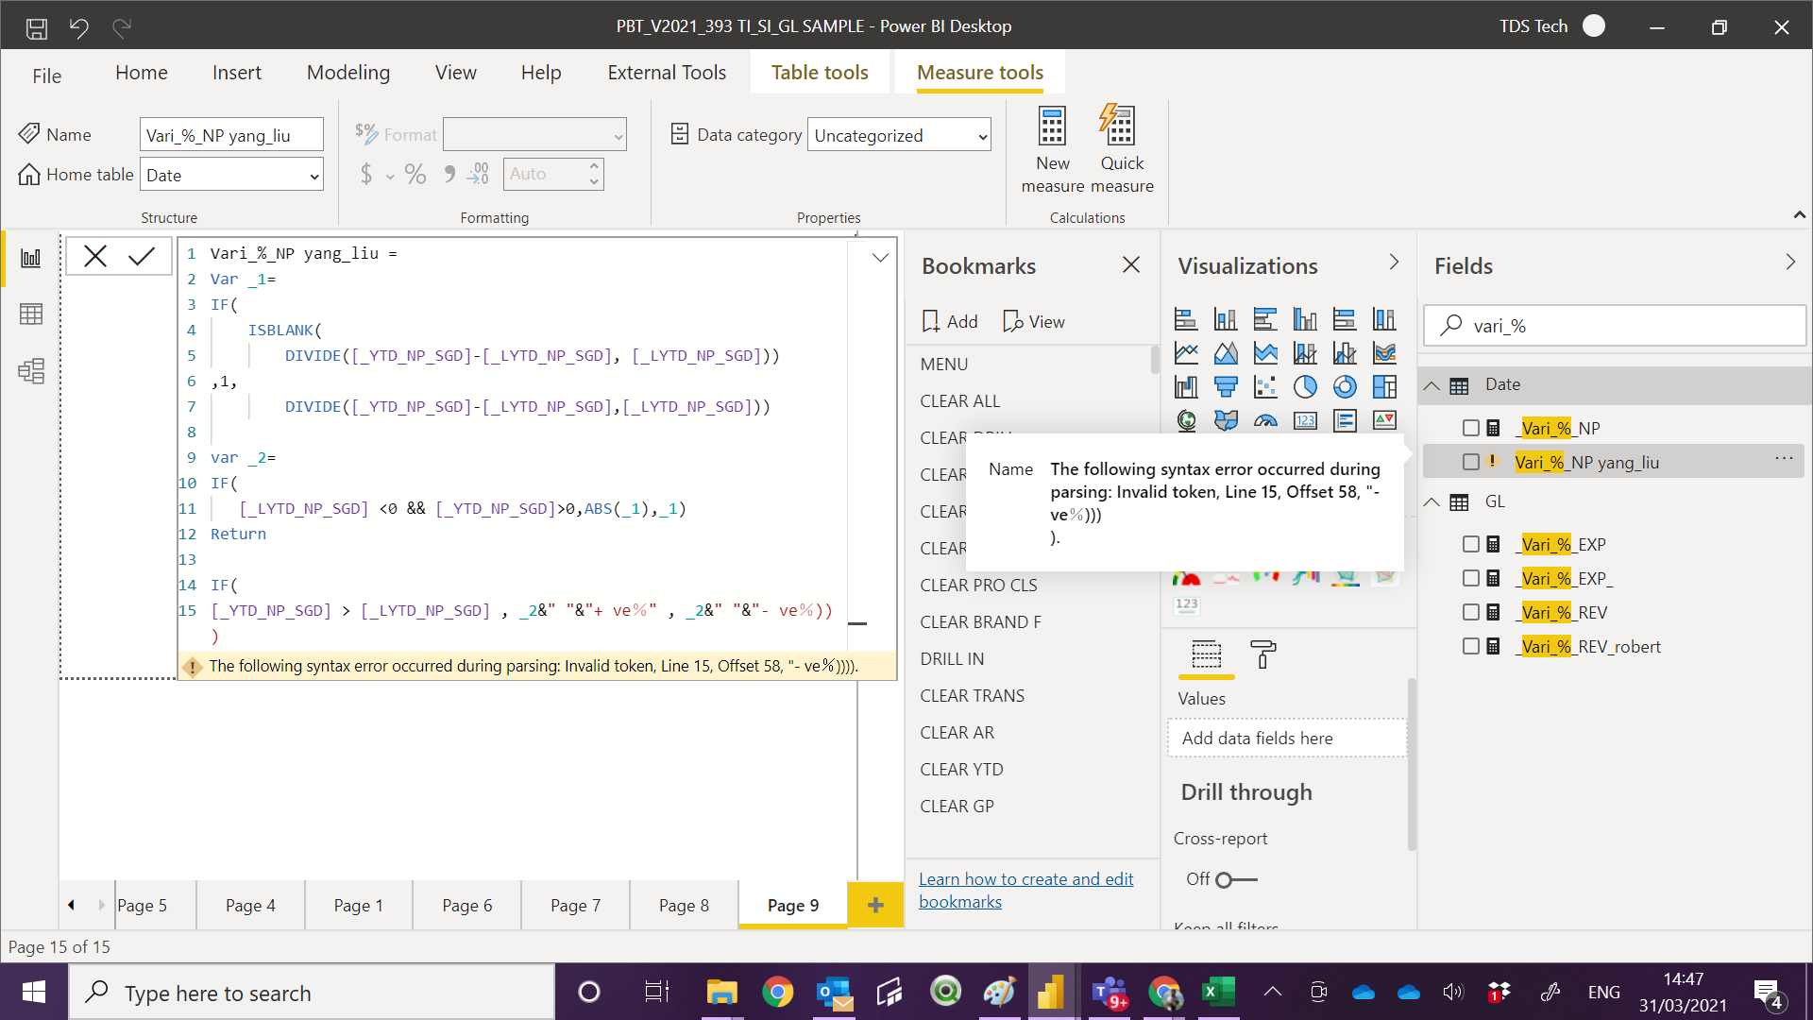Cancel the formula edit with X
The image size is (1813, 1020).
95,256
